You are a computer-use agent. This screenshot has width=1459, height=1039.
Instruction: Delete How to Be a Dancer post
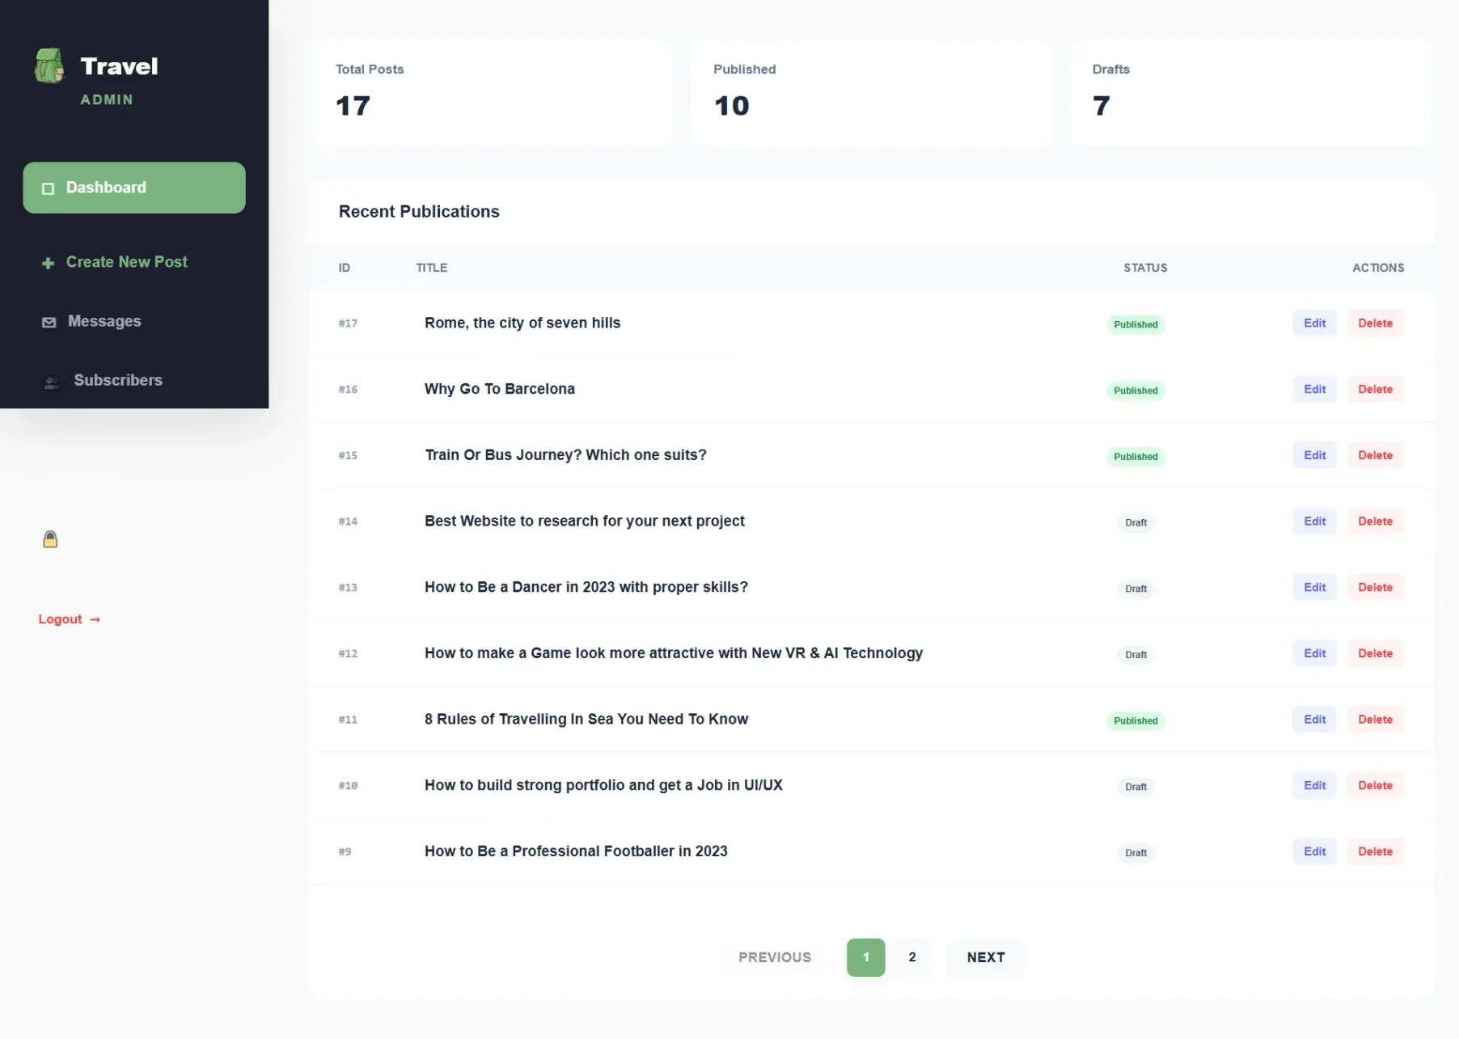point(1375,587)
